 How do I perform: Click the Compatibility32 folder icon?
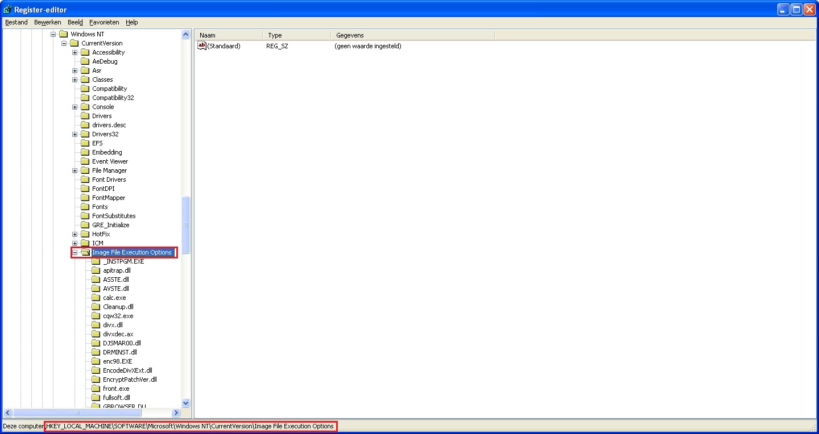tap(85, 98)
